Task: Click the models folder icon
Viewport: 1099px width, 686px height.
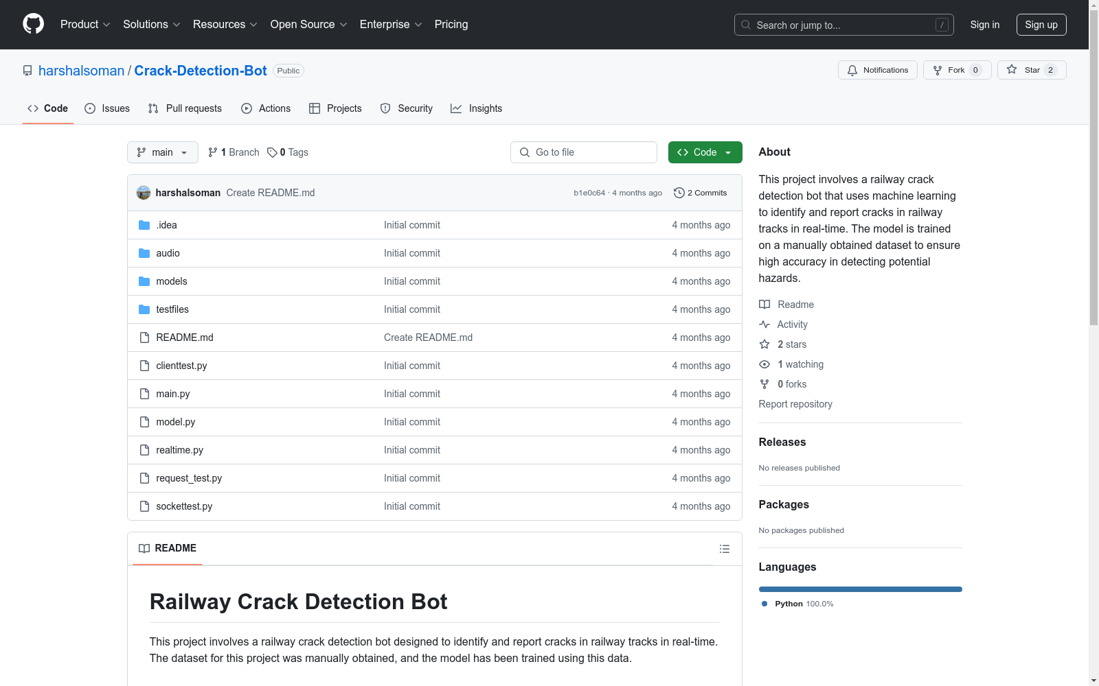Action: coord(144,281)
